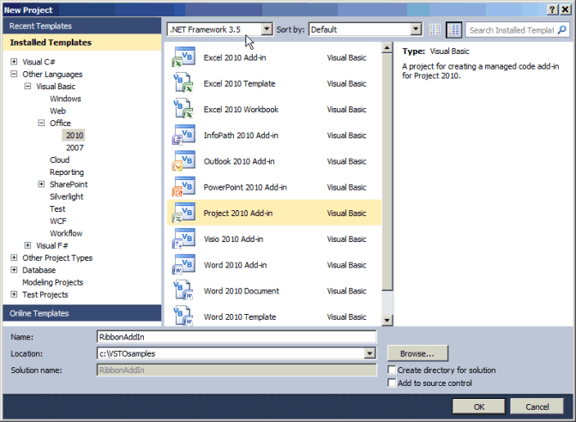The width and height of the screenshot is (576, 422).
Task: Collapse the Other Languages node
Action: pos(14,74)
